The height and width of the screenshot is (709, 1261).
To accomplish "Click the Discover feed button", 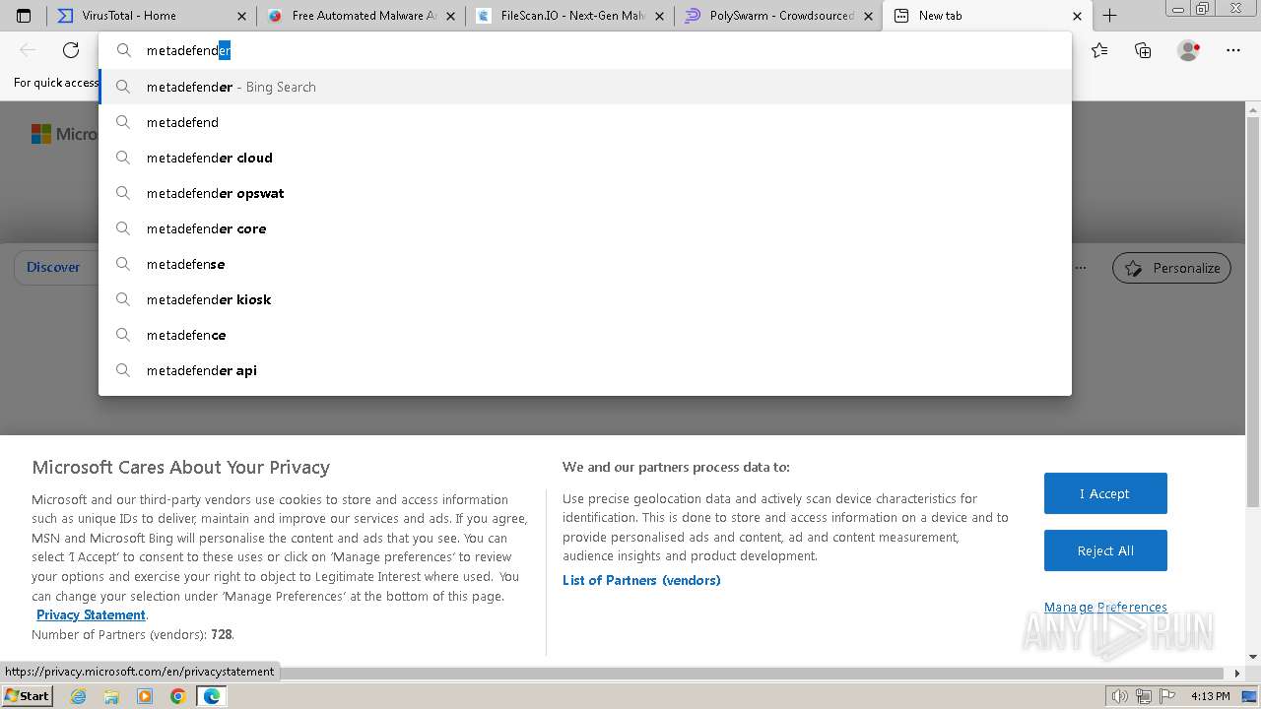I will (53, 267).
